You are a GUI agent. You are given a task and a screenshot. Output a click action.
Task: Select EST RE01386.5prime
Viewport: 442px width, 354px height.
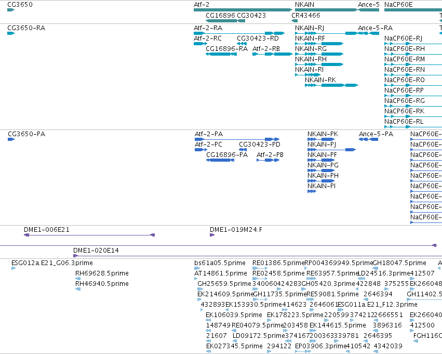point(278,263)
